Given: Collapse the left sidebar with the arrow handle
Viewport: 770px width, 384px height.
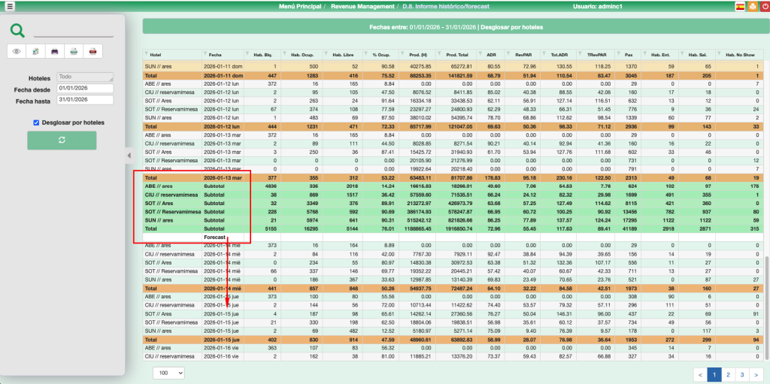Looking at the screenshot, I should (127, 156).
